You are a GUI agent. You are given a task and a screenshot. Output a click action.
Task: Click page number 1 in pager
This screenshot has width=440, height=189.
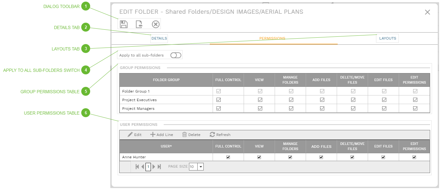coord(148,167)
